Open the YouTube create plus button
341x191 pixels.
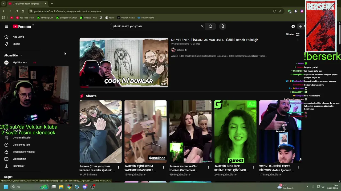[301, 26]
